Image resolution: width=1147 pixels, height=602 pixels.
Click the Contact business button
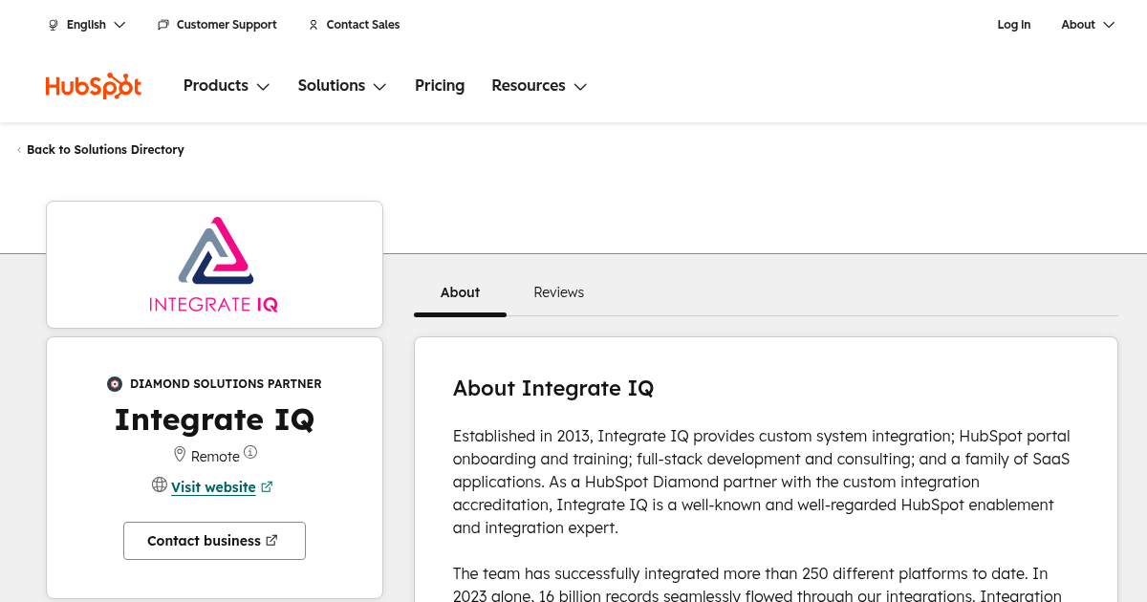[214, 541]
